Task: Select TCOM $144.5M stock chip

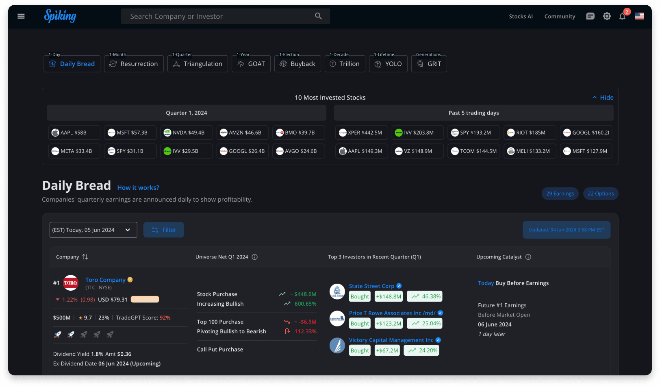Action: coord(474,151)
